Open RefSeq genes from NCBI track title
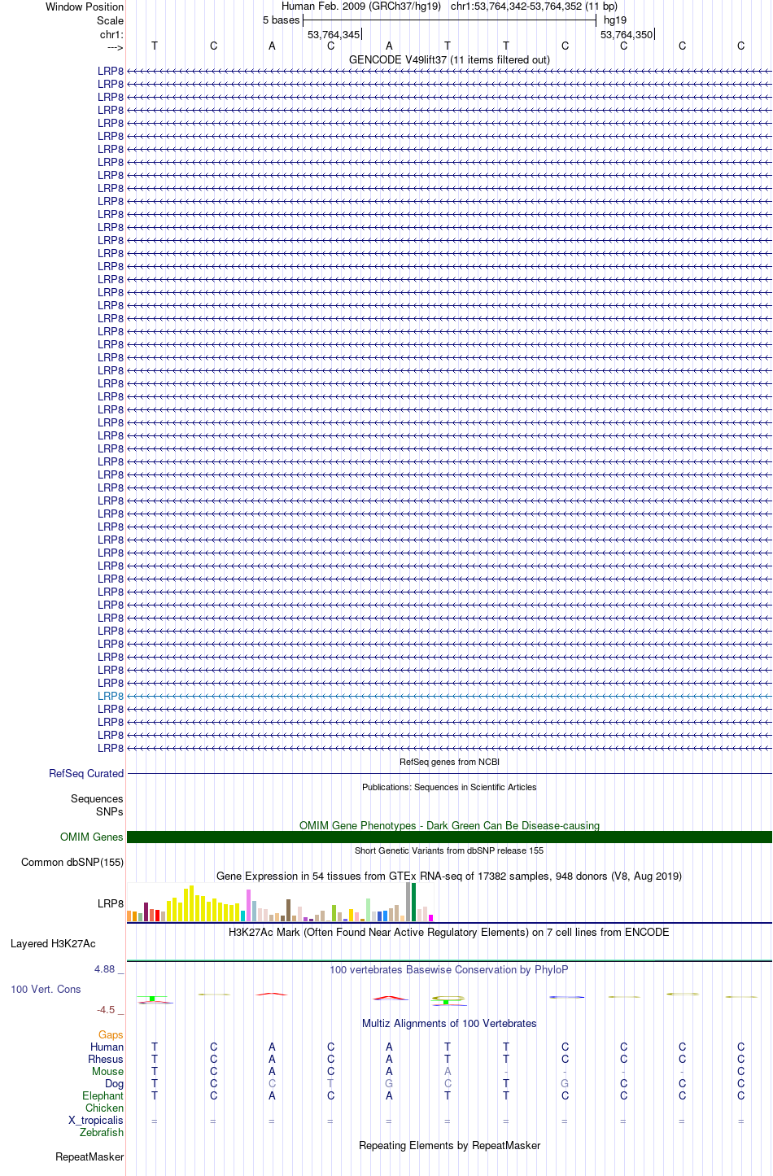773x1176 pixels. [x=449, y=762]
